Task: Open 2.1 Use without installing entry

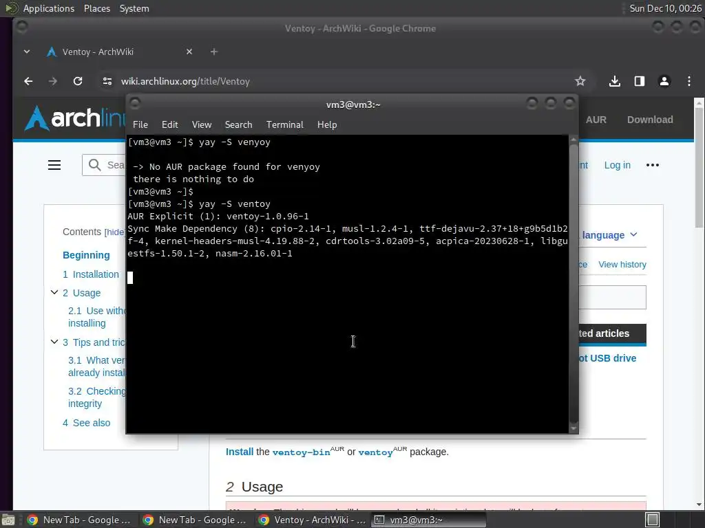Action: coord(96,317)
